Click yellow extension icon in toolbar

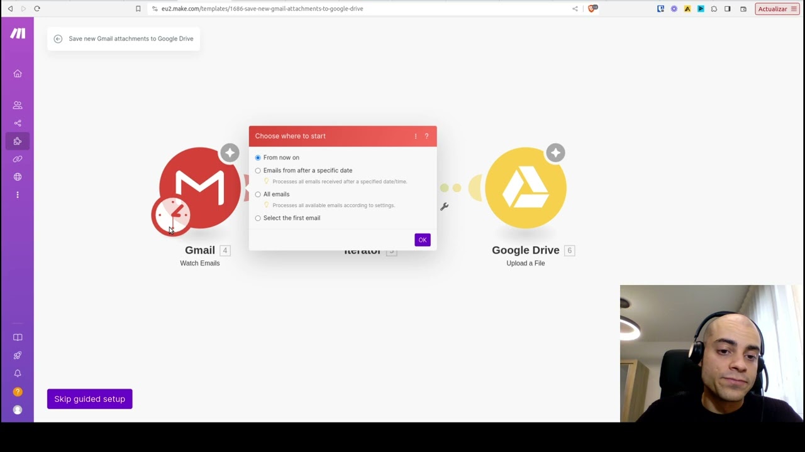pos(687,9)
